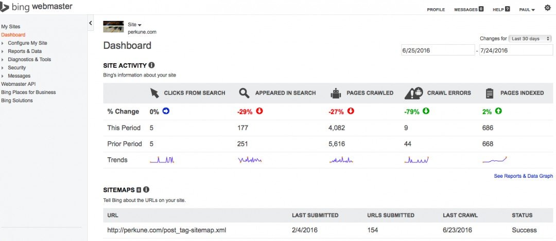This screenshot has height=241, width=556.
Task: Open the PAUL account dropdown
Action: pyautogui.click(x=527, y=10)
